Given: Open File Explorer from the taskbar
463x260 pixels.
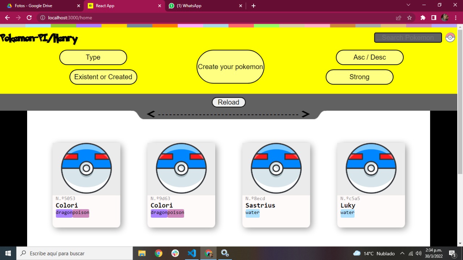Looking at the screenshot, I should (142, 253).
